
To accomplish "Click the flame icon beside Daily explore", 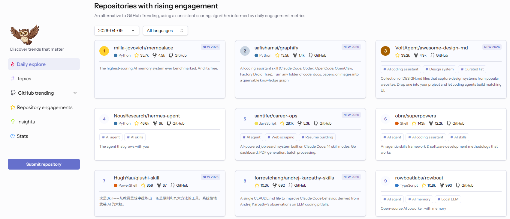I will [13, 64].
